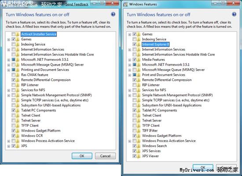
Task: Expand Media Features node
Action: [x=130, y=60]
